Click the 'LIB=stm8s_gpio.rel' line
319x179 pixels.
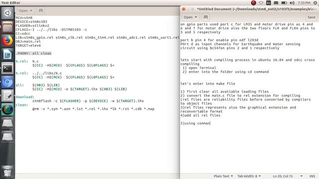point(98,38)
